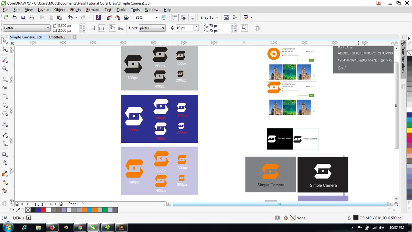The width and height of the screenshot is (412, 232).
Task: Select the Ellipse tool
Action: [5, 105]
